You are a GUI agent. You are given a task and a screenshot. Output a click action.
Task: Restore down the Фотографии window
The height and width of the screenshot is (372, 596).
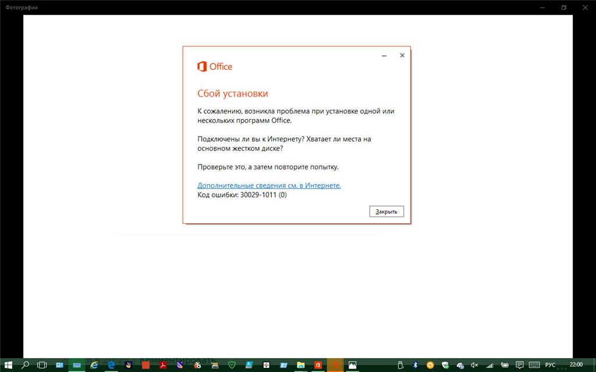click(563, 7)
